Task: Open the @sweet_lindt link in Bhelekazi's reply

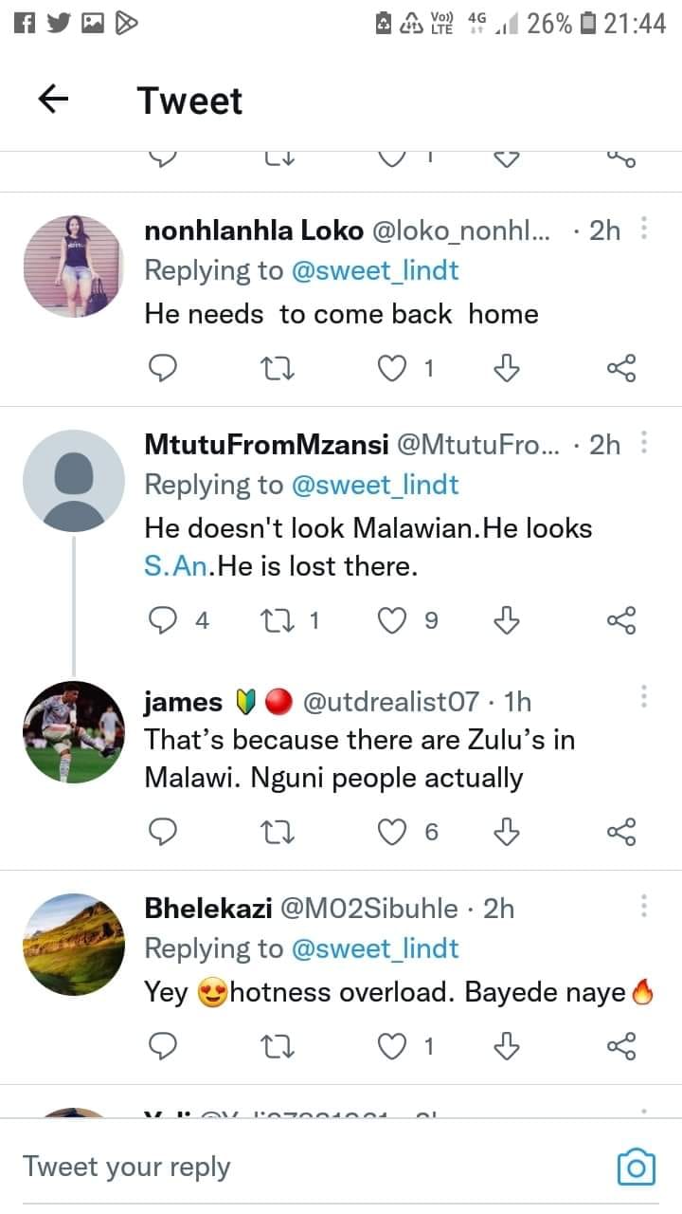Action: 375,948
